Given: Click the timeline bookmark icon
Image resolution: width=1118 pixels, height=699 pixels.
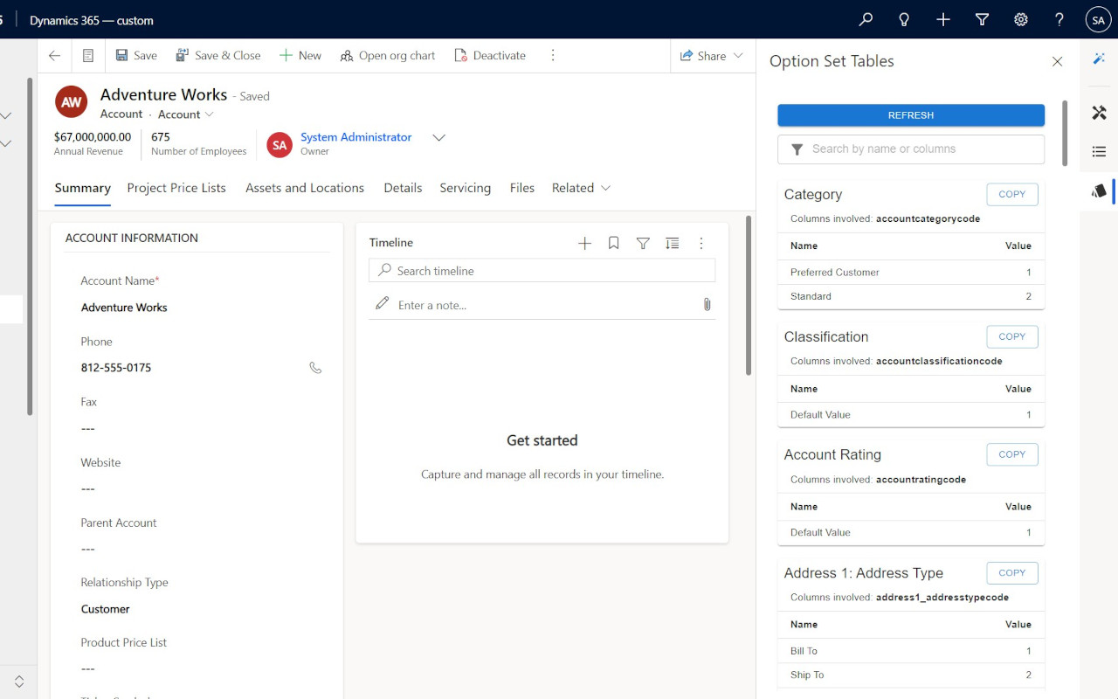Looking at the screenshot, I should 614,244.
